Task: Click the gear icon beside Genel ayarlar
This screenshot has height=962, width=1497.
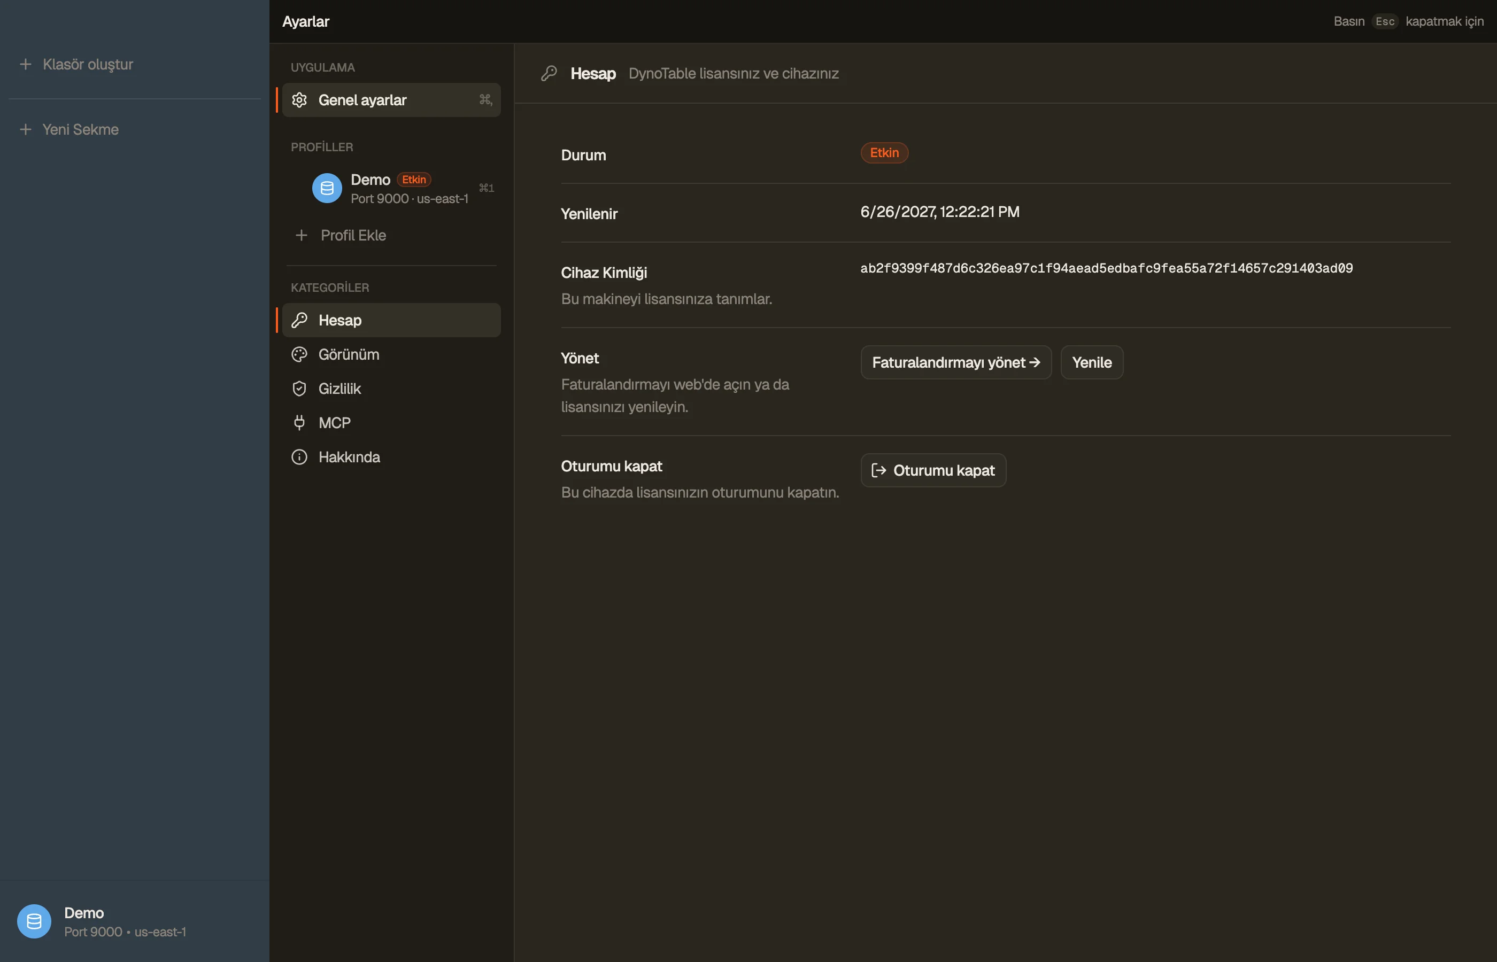Action: (299, 100)
